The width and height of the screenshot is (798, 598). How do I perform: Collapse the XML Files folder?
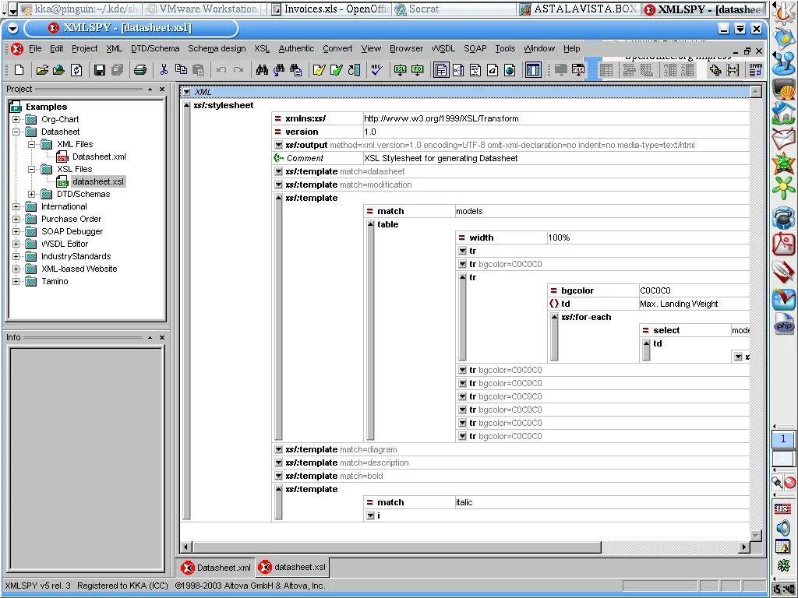31,144
